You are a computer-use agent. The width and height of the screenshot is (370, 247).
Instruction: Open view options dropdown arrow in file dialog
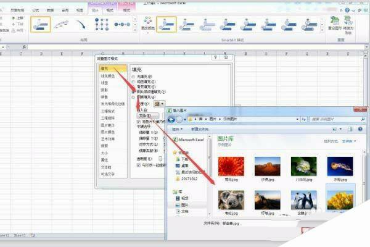pos(340,129)
